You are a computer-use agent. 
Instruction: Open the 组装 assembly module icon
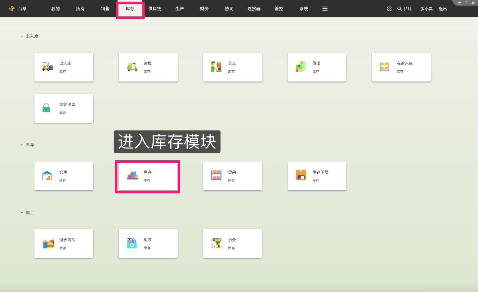132,243
